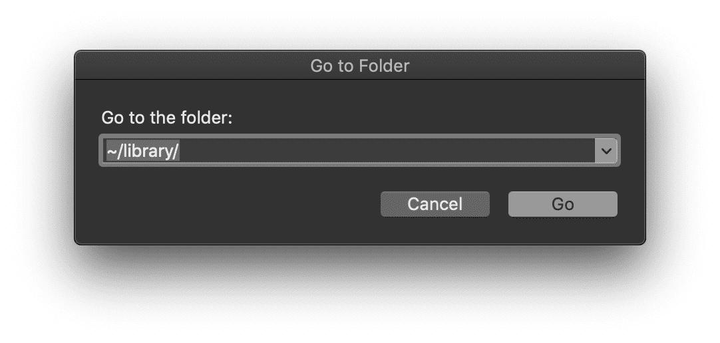Click the down-arrow at the path field's end

click(x=606, y=152)
